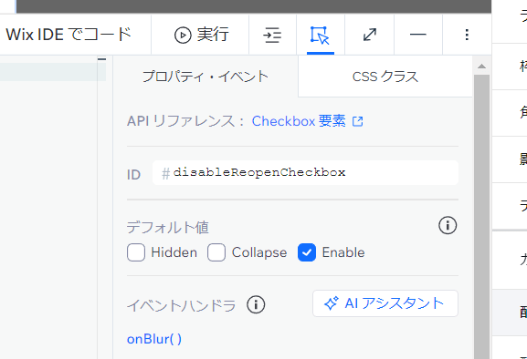Minimize the code panel with the dash icon
Image resolution: width=527 pixels, height=359 pixels.
coord(418,35)
